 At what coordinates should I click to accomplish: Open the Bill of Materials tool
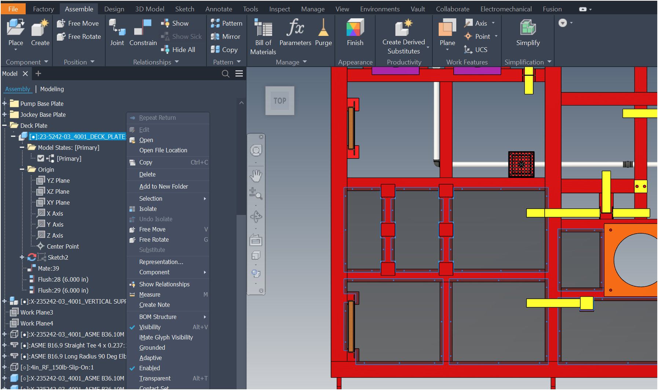coord(263,35)
